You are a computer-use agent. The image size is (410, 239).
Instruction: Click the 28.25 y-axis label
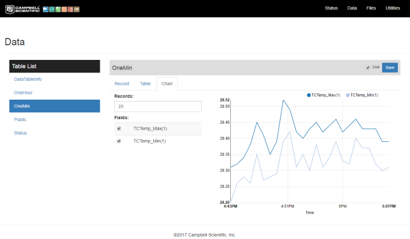point(225,187)
